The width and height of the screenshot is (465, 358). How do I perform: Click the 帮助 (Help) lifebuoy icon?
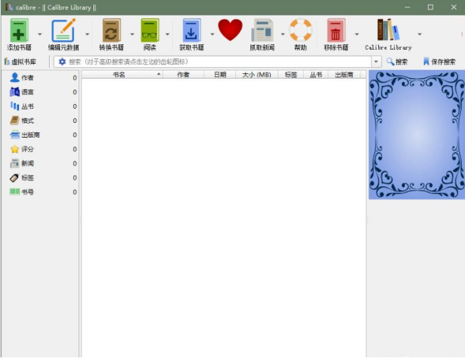coord(300,31)
